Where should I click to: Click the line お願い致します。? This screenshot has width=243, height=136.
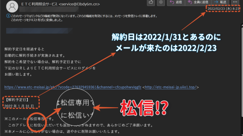pyautogui.click(x=18, y=74)
